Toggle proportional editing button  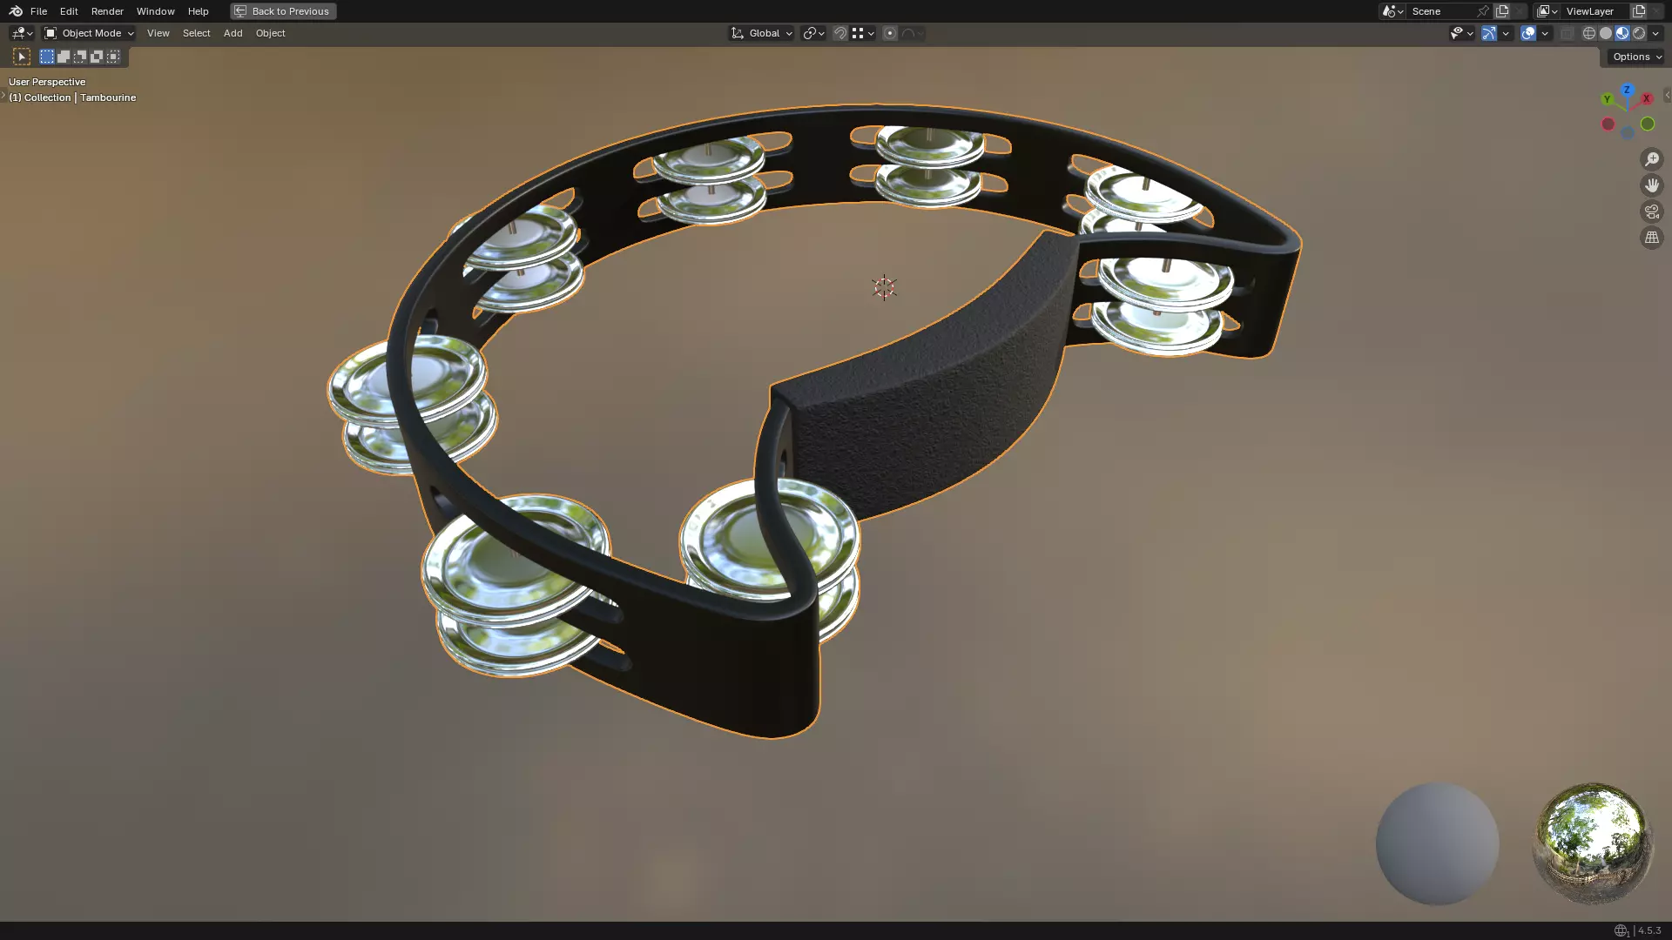890,33
